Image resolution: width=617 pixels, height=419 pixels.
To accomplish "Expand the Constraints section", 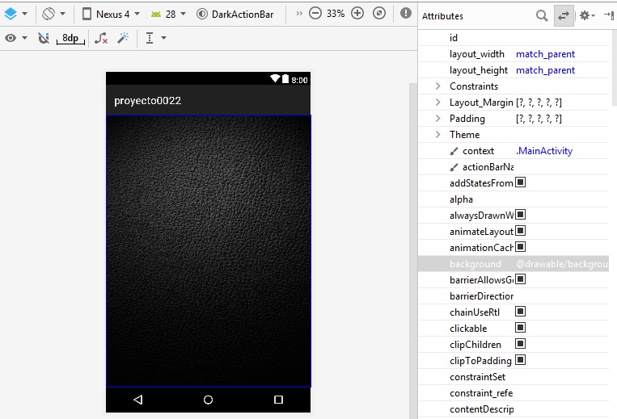I will pos(437,86).
